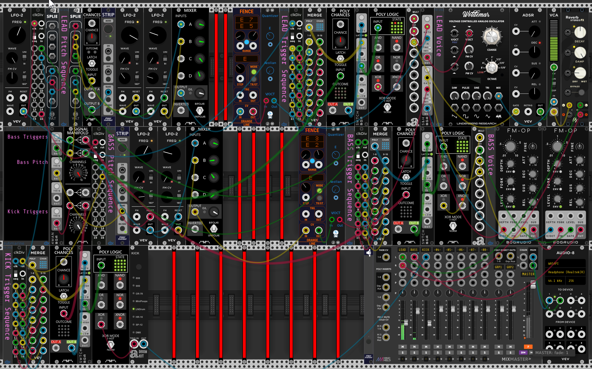The width and height of the screenshot is (592, 369).
Task: Click the Reverb DECAY knob
Action: click(x=580, y=32)
